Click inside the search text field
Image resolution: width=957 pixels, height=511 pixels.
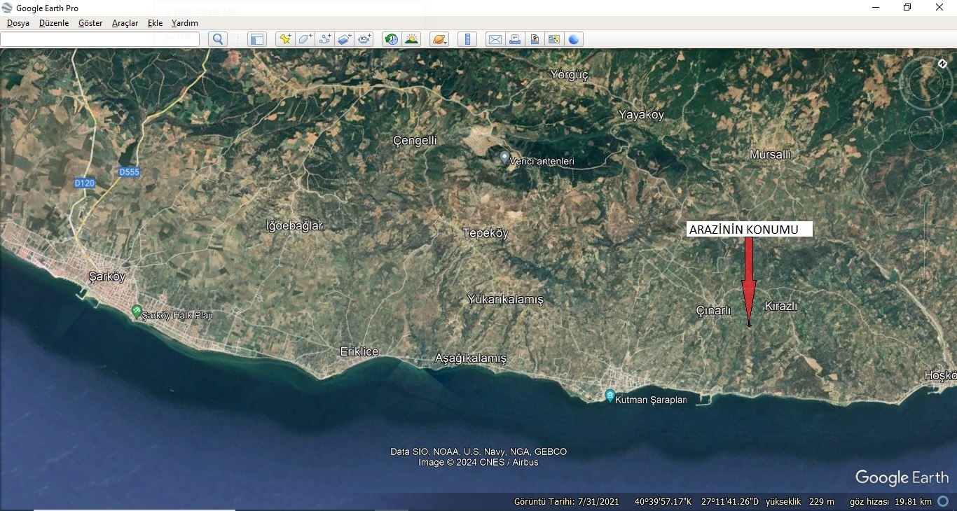pyautogui.click(x=99, y=39)
